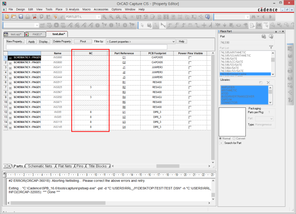Toggle Power Pins Visible checkbox for J1

[x=190, y=68]
